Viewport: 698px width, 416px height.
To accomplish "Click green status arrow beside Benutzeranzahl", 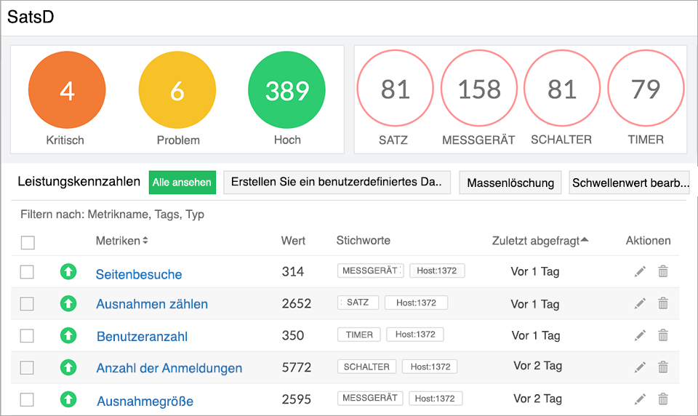I will [68, 335].
